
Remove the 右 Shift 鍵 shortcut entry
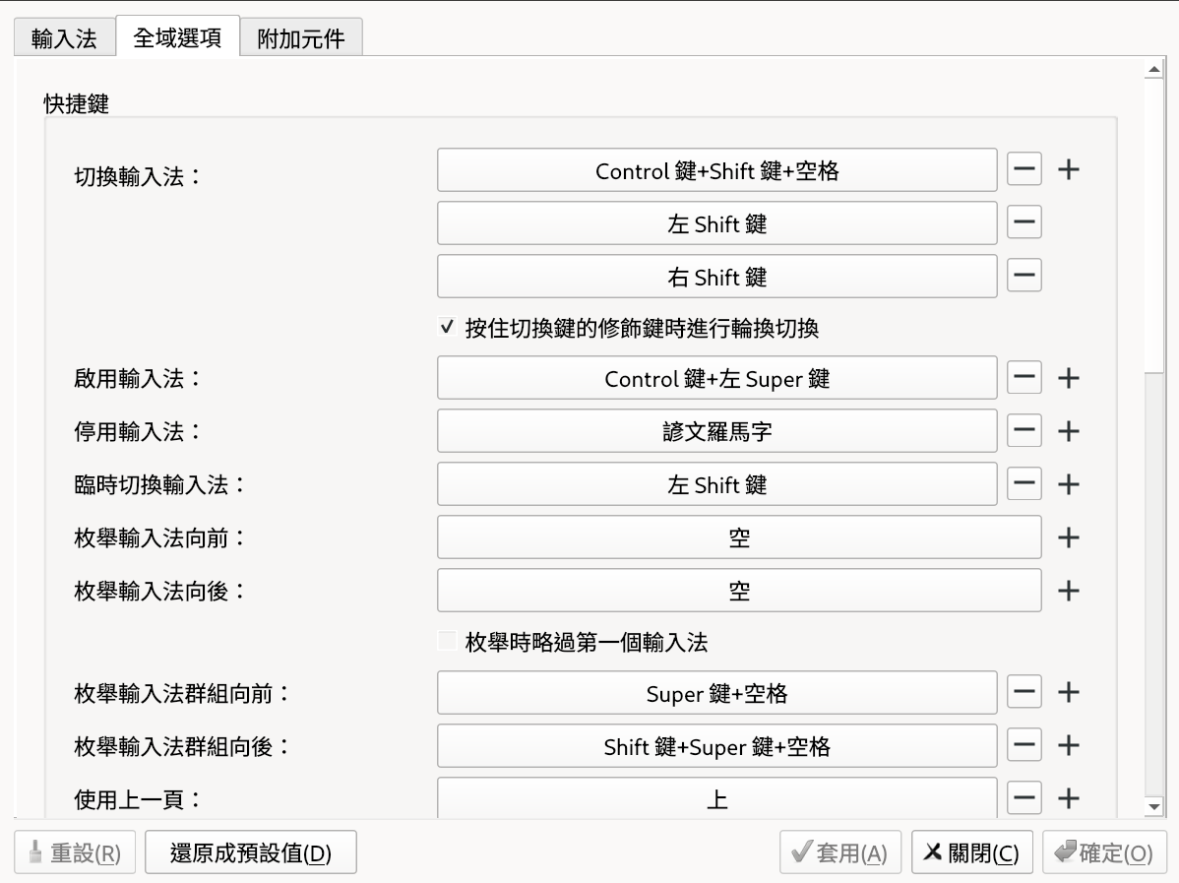coord(1024,277)
